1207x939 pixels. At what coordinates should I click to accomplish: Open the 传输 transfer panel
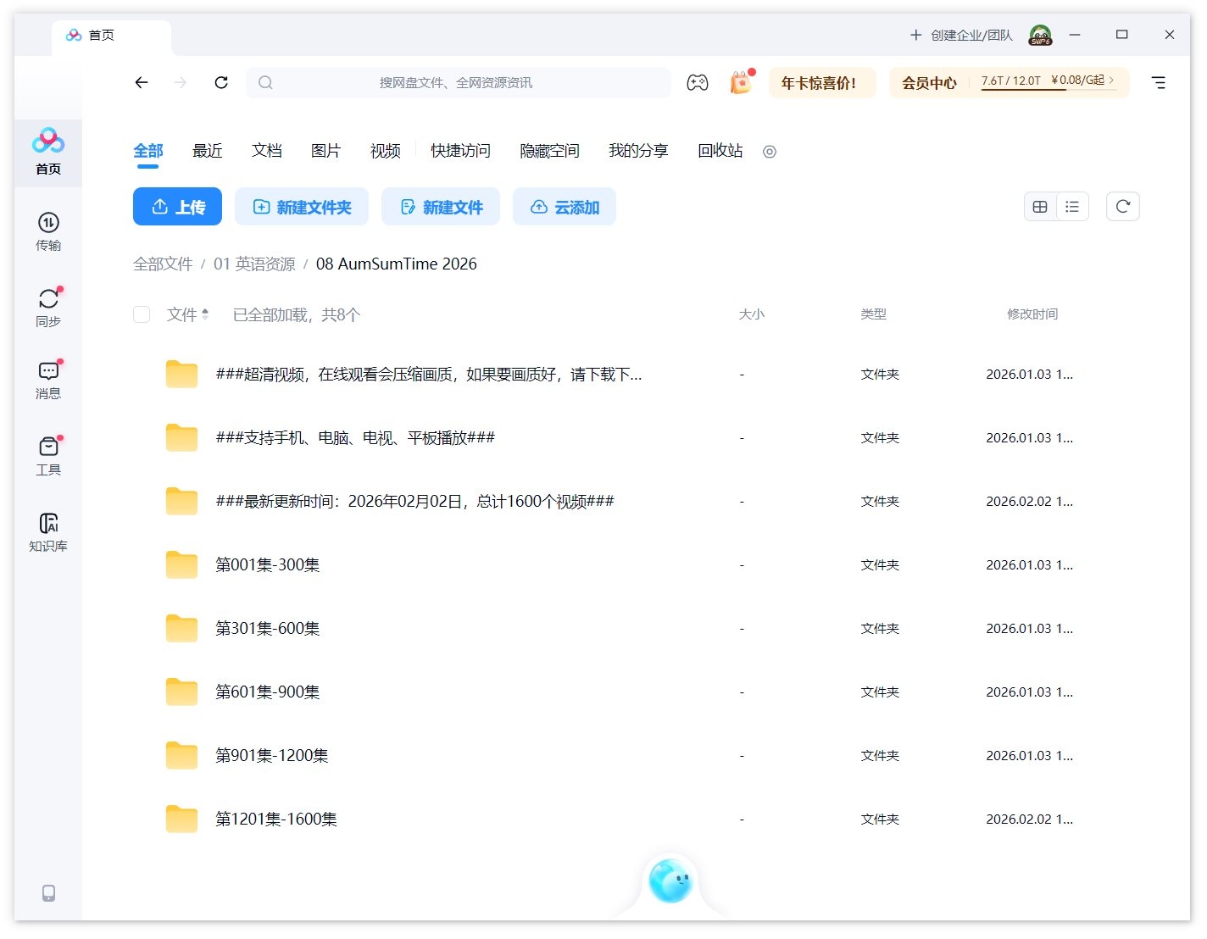pyautogui.click(x=48, y=231)
